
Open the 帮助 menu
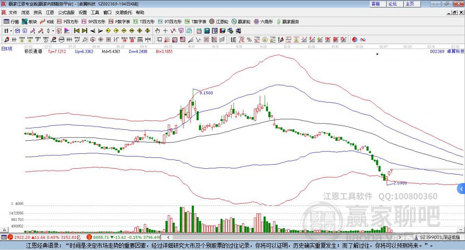click(140, 12)
